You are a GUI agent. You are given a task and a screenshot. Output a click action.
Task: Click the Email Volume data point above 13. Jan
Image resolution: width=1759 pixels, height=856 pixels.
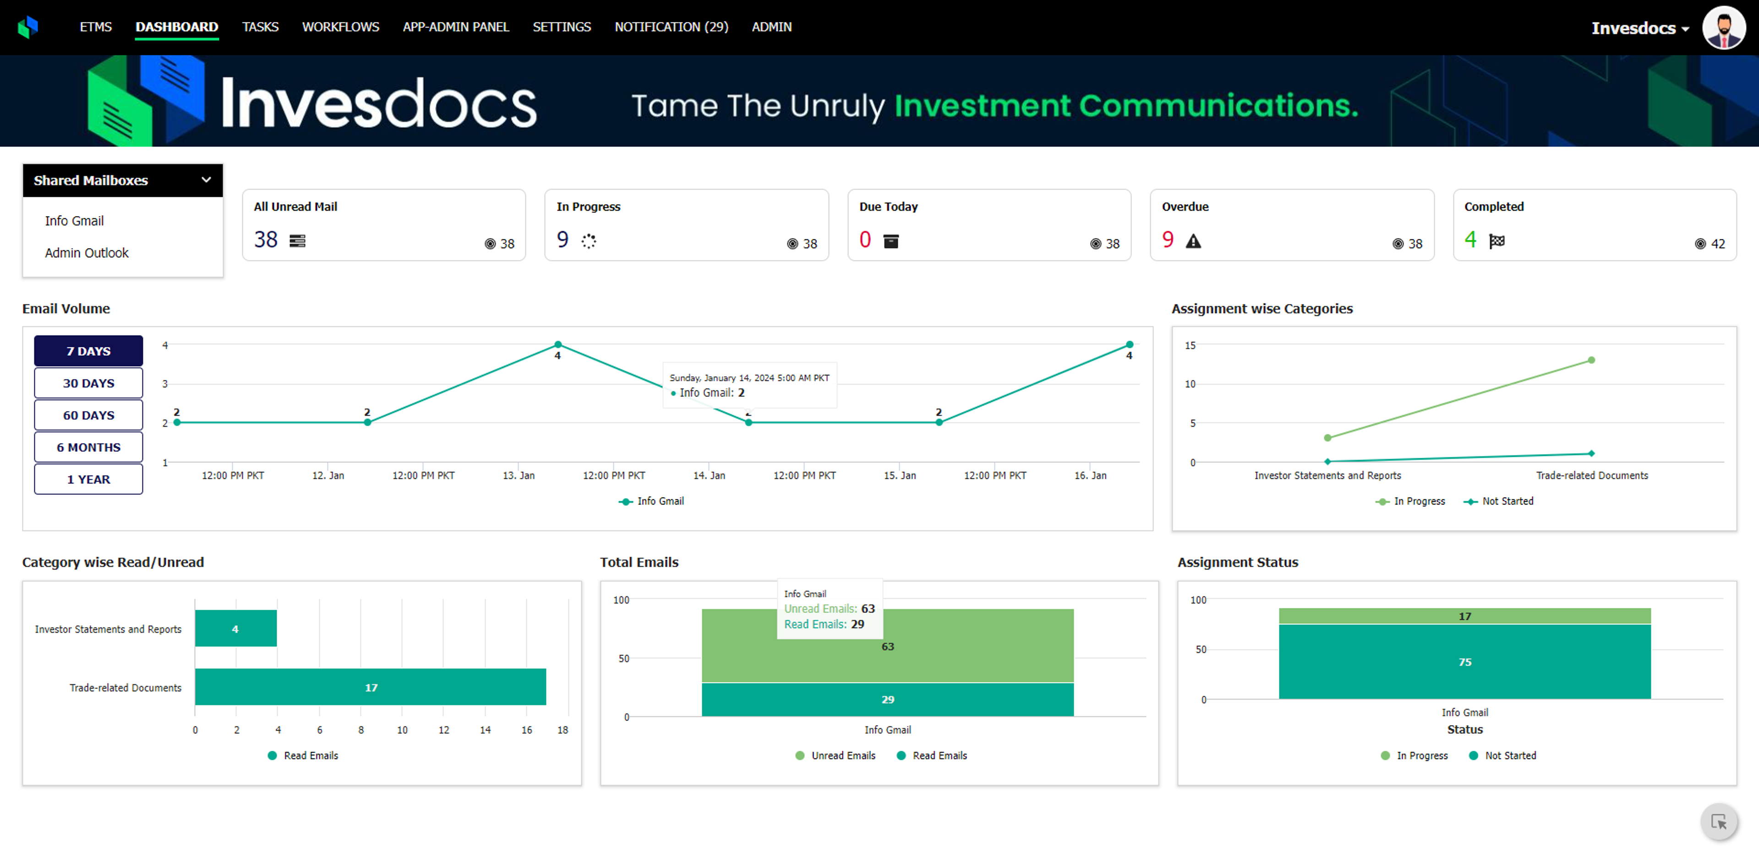point(558,345)
